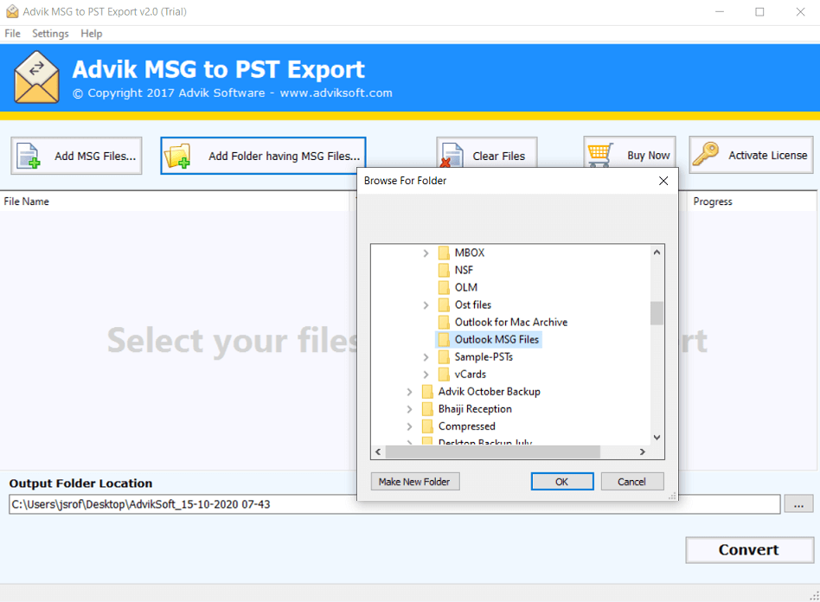Click Add MSG Files button
Viewport: 820px width, 602px height.
coord(76,156)
